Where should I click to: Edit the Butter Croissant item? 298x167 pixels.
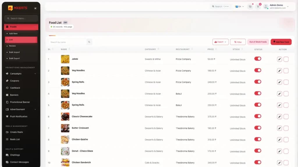(279, 128)
